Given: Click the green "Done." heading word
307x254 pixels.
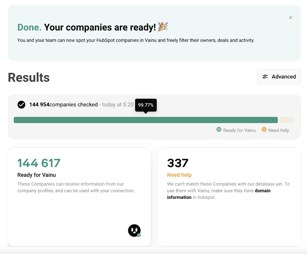Looking at the screenshot, I should tap(29, 27).
